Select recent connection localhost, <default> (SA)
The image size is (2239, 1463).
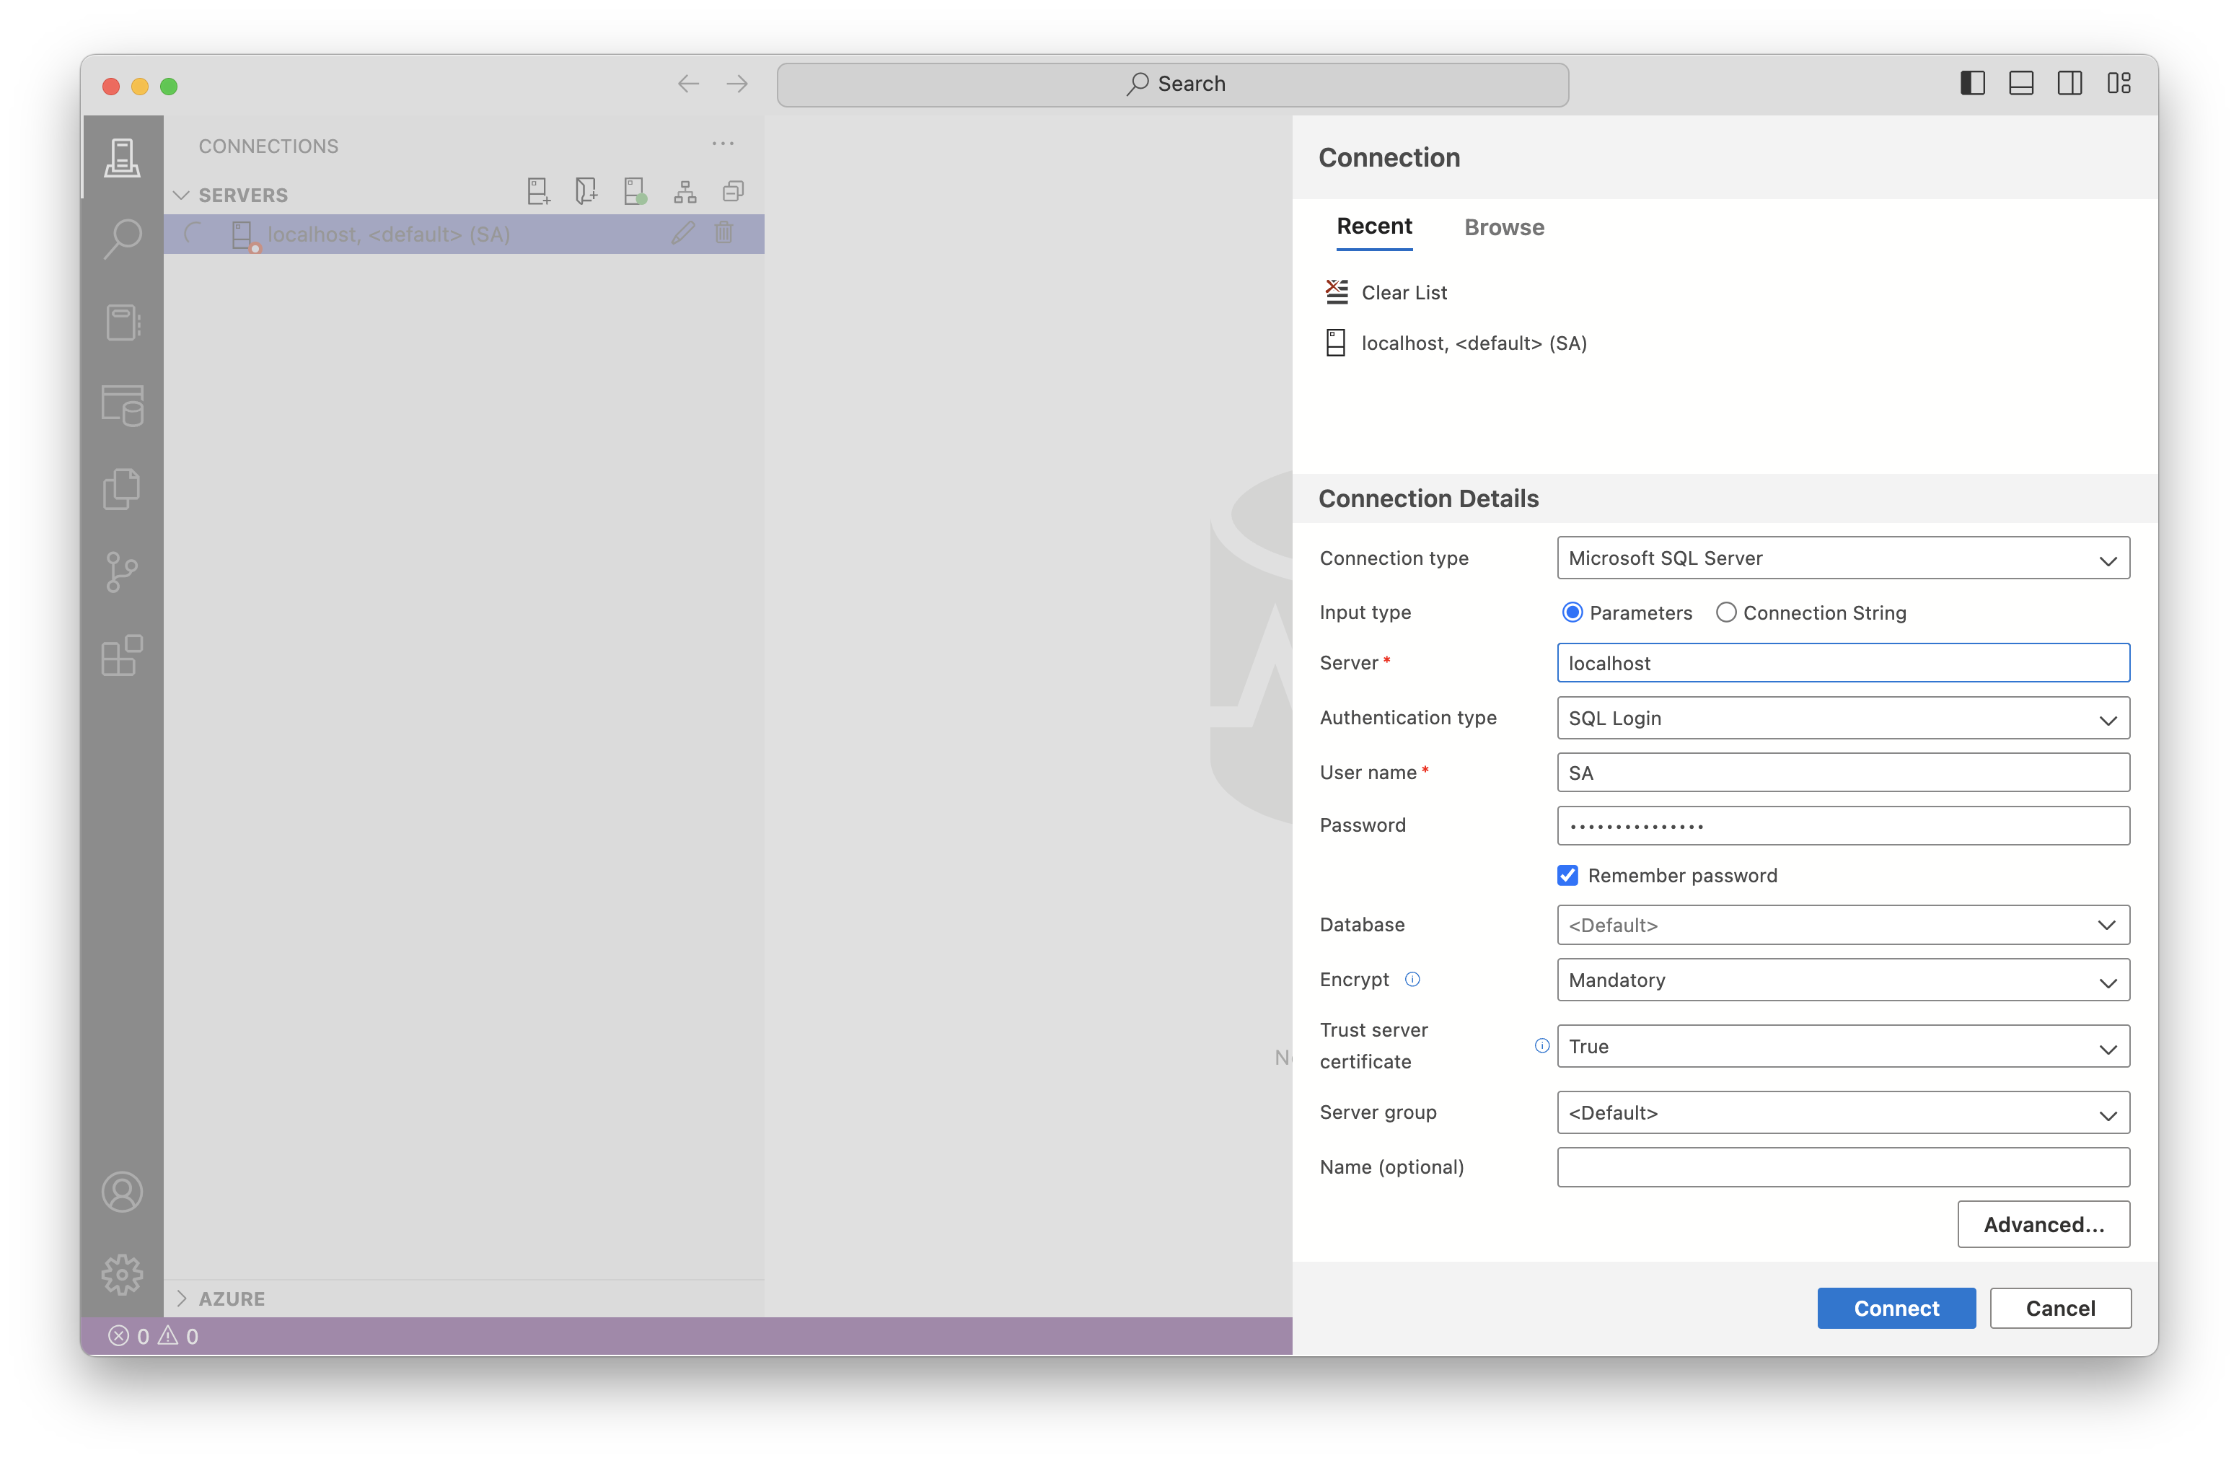[x=1474, y=343]
